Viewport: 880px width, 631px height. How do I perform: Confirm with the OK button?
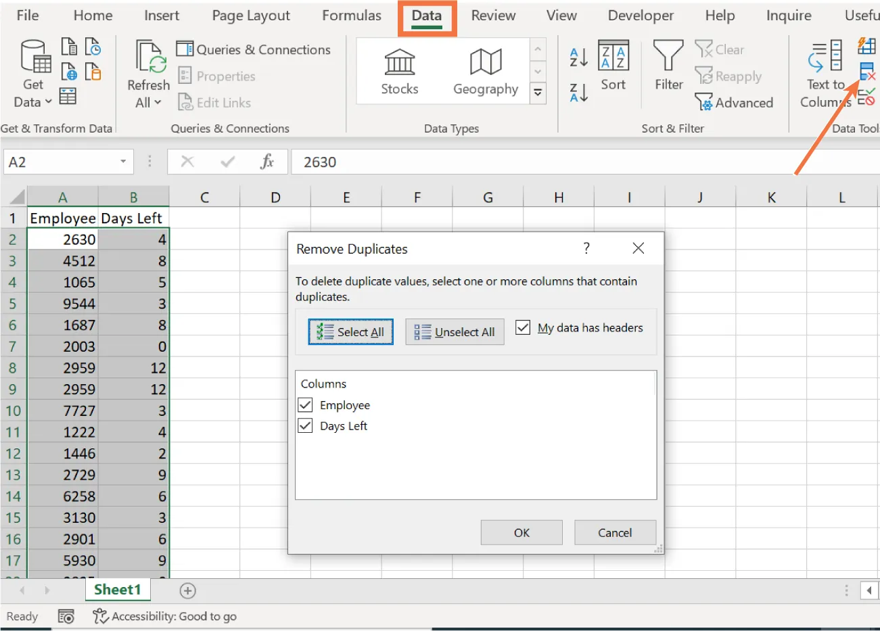point(521,532)
